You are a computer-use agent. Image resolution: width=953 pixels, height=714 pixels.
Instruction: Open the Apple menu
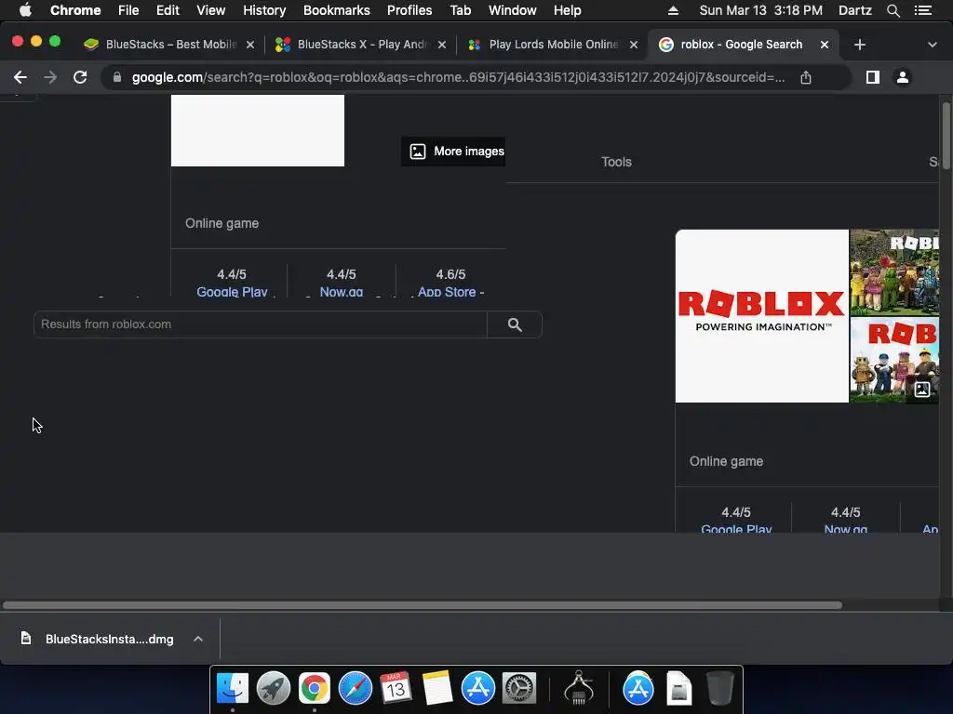click(25, 10)
